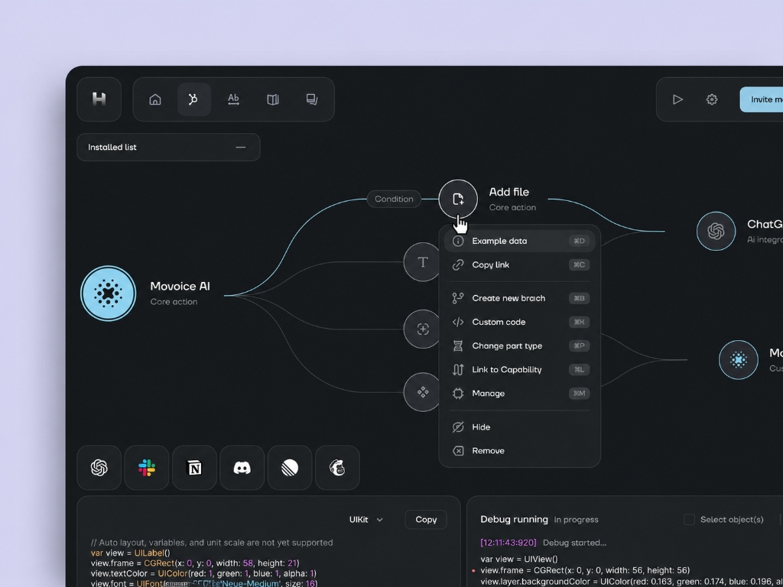Click the In progress status text
The image size is (783, 587).
click(577, 520)
